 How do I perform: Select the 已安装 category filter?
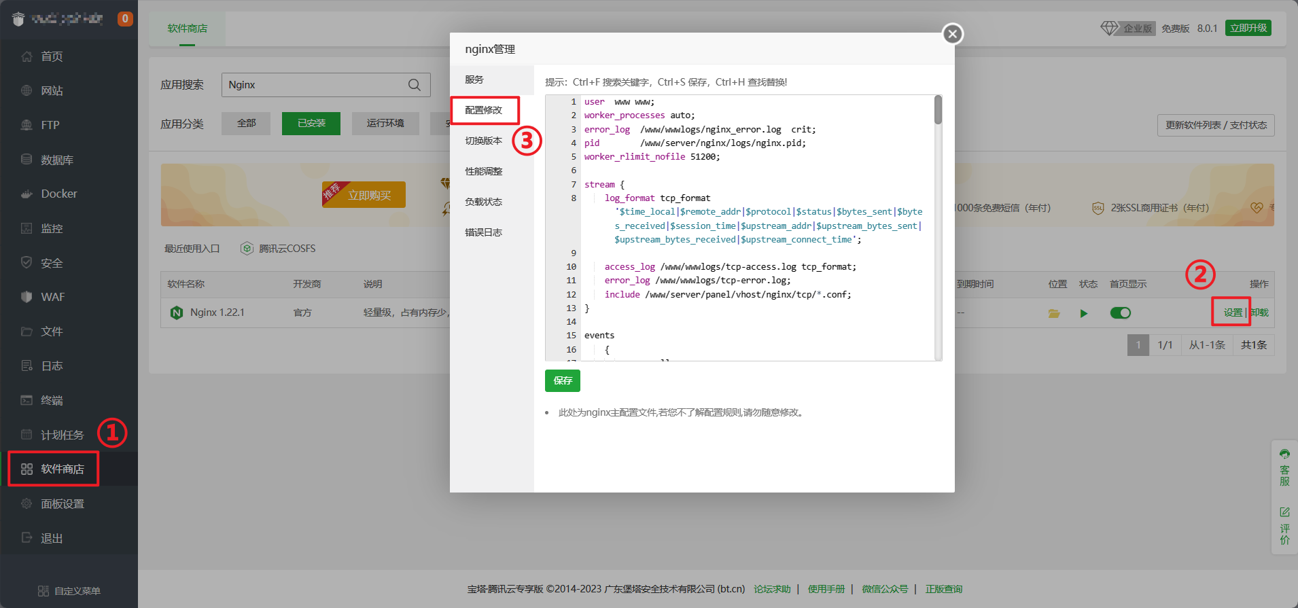point(311,124)
